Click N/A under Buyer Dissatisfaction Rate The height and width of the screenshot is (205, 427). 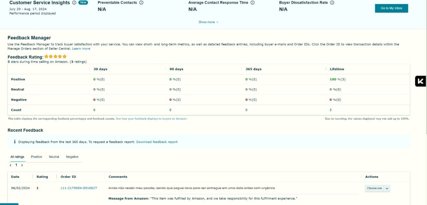tap(283, 9)
